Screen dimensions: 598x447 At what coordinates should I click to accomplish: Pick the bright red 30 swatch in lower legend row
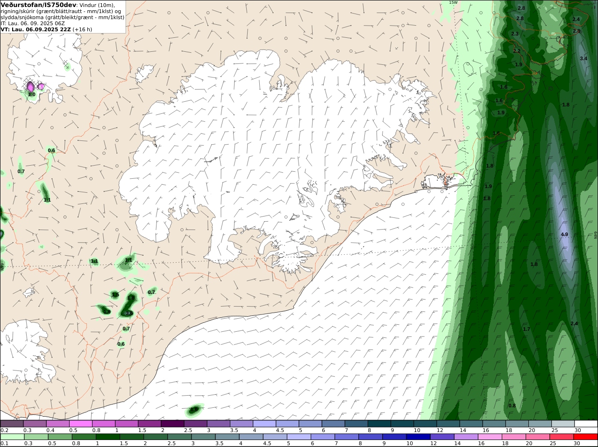585,437
